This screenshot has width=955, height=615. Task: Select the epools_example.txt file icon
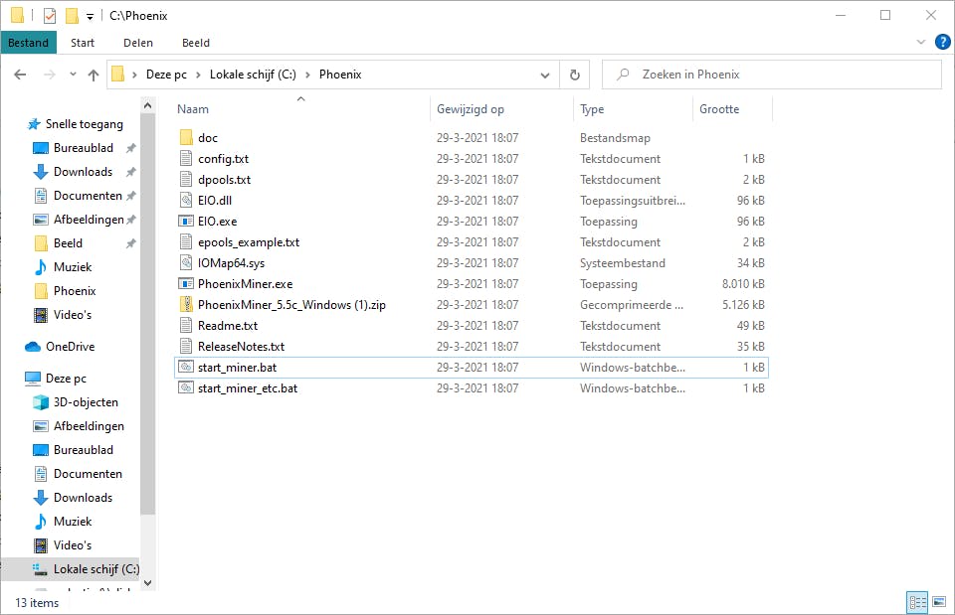pos(186,241)
